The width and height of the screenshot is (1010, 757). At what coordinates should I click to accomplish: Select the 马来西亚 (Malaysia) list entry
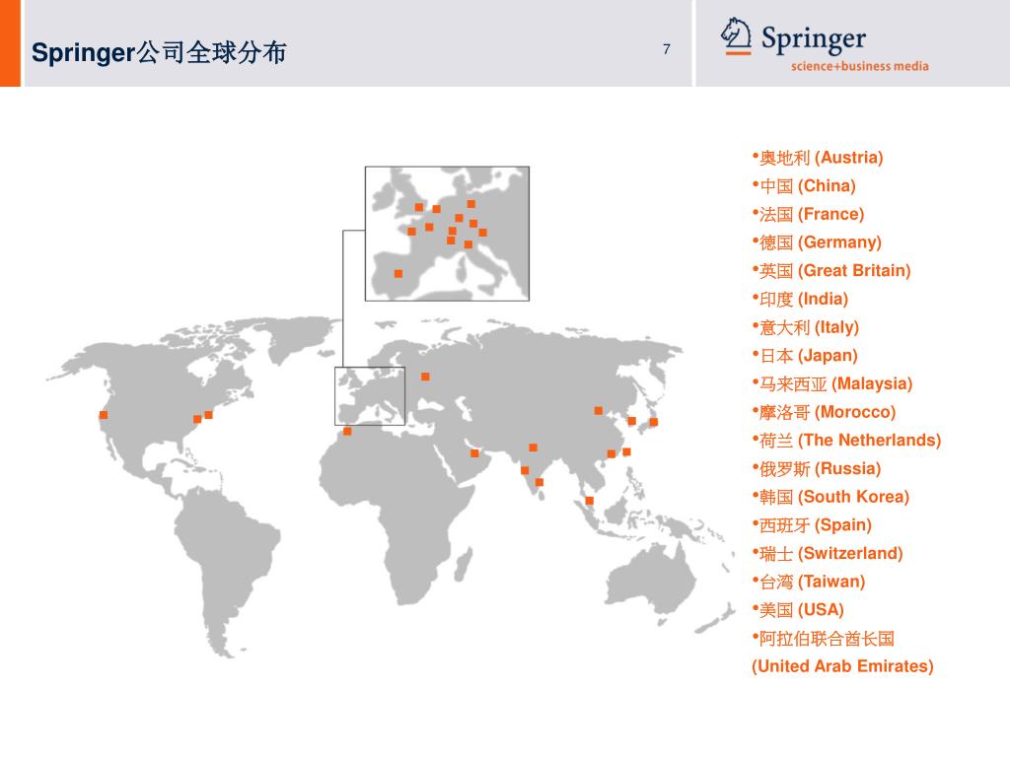point(832,384)
